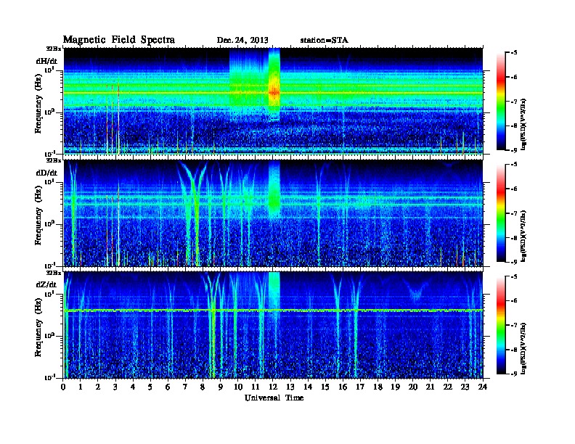Click the "-7" value on dD/dt color scale
Screen dimensions: 575x444
[x=514, y=213]
